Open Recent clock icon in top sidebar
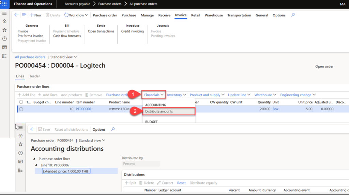349x195 pixels. [4, 39]
